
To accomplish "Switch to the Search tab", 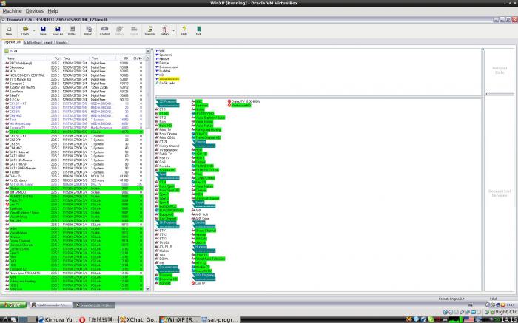I will pos(48,43).
